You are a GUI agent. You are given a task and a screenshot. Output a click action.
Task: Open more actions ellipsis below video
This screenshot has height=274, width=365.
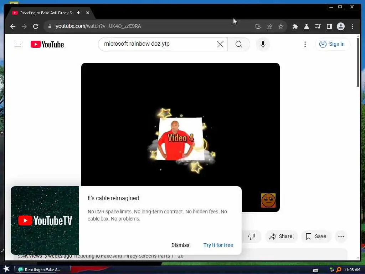point(341,236)
